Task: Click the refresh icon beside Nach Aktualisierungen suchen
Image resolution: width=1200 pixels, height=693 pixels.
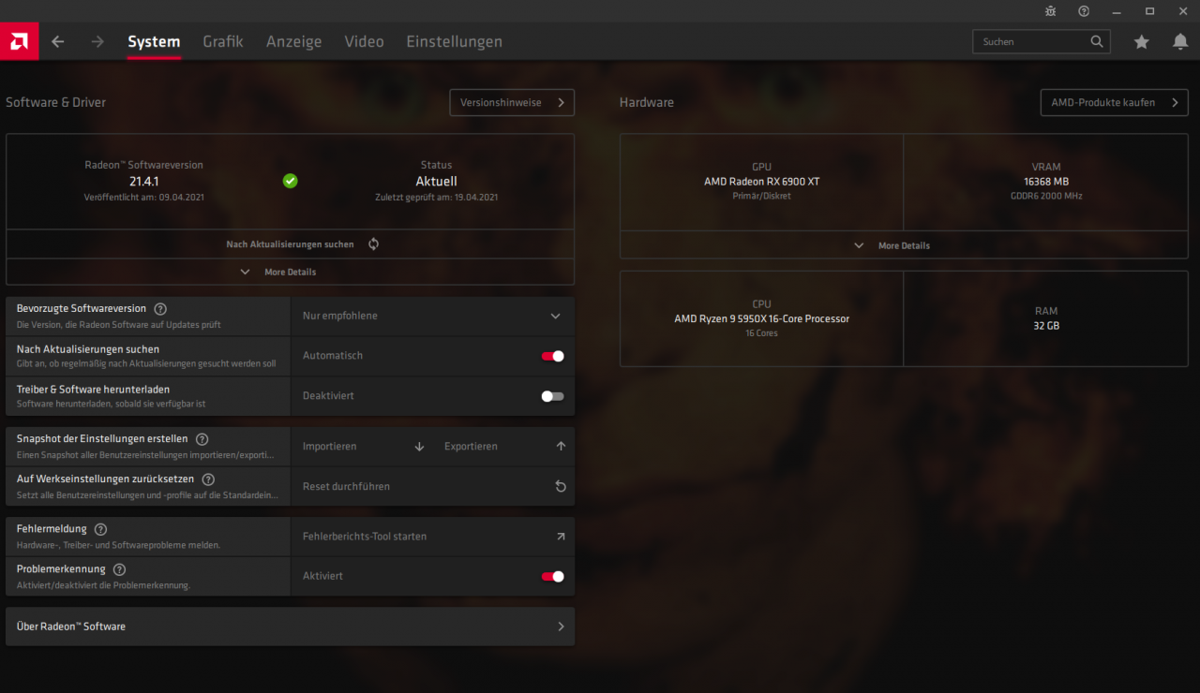Action: [x=373, y=243]
